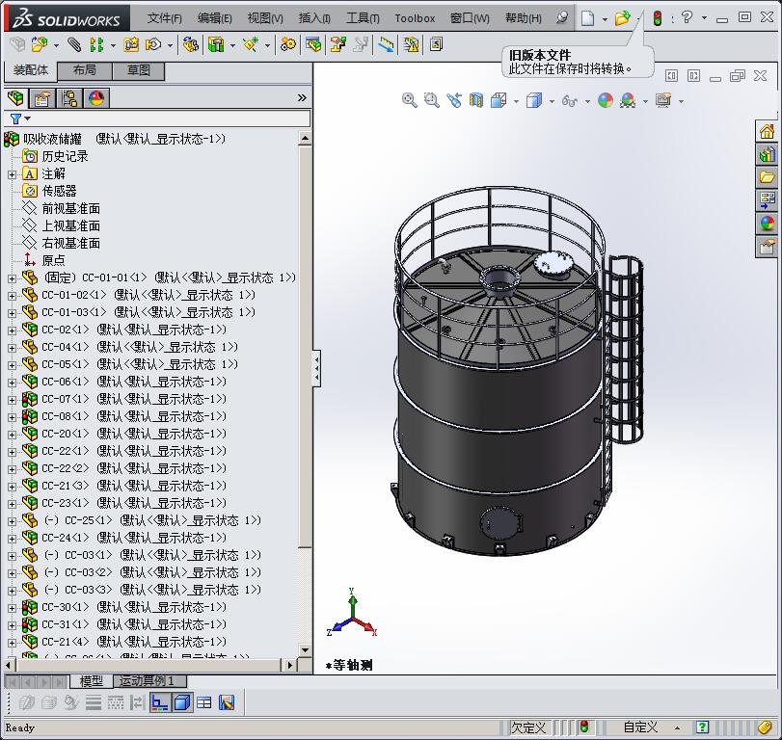
Task: Open the ConfigurationManager panel icon
Action: coord(69,99)
